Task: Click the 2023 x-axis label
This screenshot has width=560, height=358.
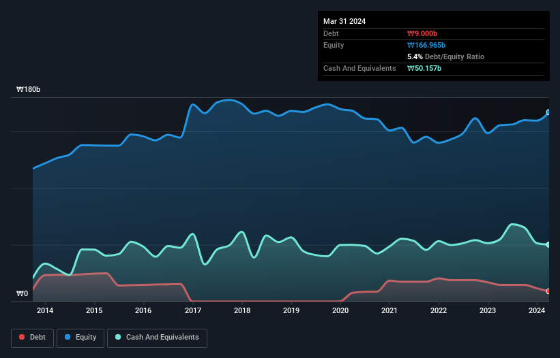Action: 488,310
